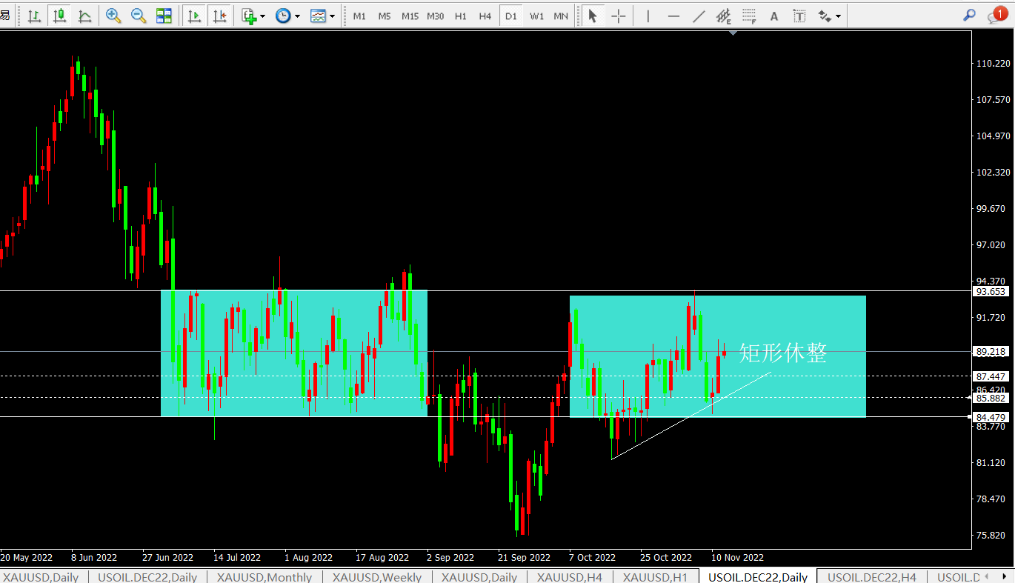Image resolution: width=1015 pixels, height=583 pixels.
Task: Open the periods dropdown arrow
Action: coord(297,16)
